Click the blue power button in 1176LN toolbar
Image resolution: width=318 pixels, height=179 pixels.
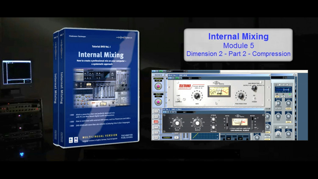[x=164, y=112]
